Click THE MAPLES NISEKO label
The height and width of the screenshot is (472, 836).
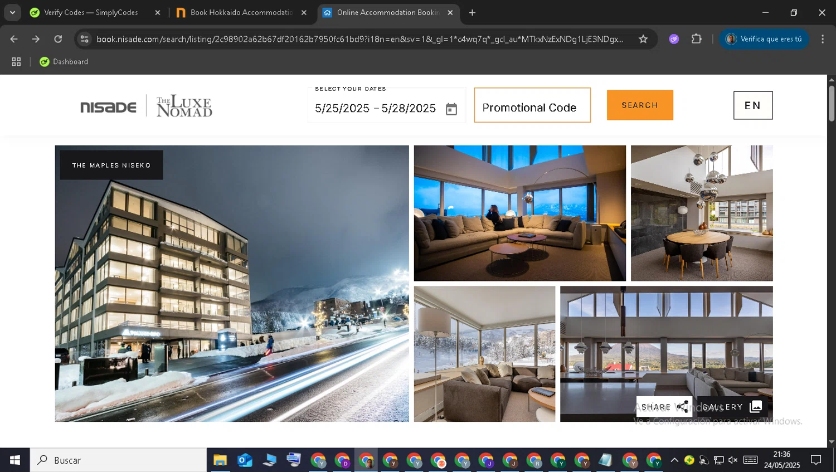pos(111,165)
